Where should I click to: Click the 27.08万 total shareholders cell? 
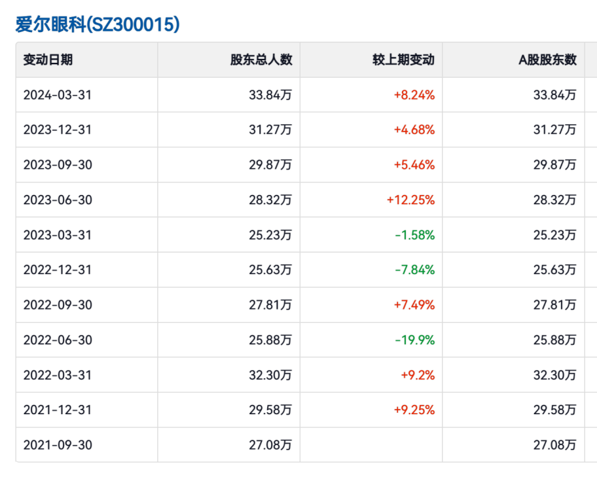click(270, 445)
